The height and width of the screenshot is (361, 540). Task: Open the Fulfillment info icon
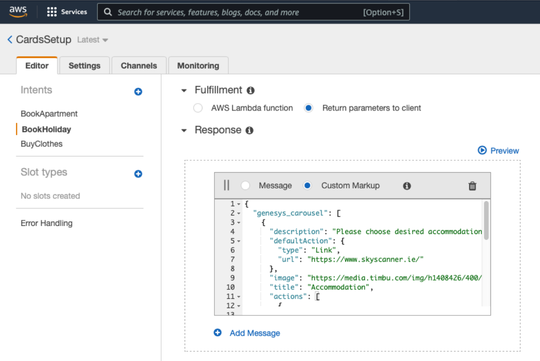coord(251,90)
